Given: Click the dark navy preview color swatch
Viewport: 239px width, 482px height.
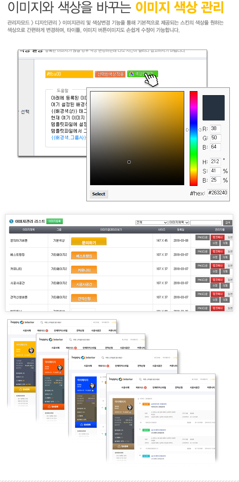Looking at the screenshot, I should point(213,108).
